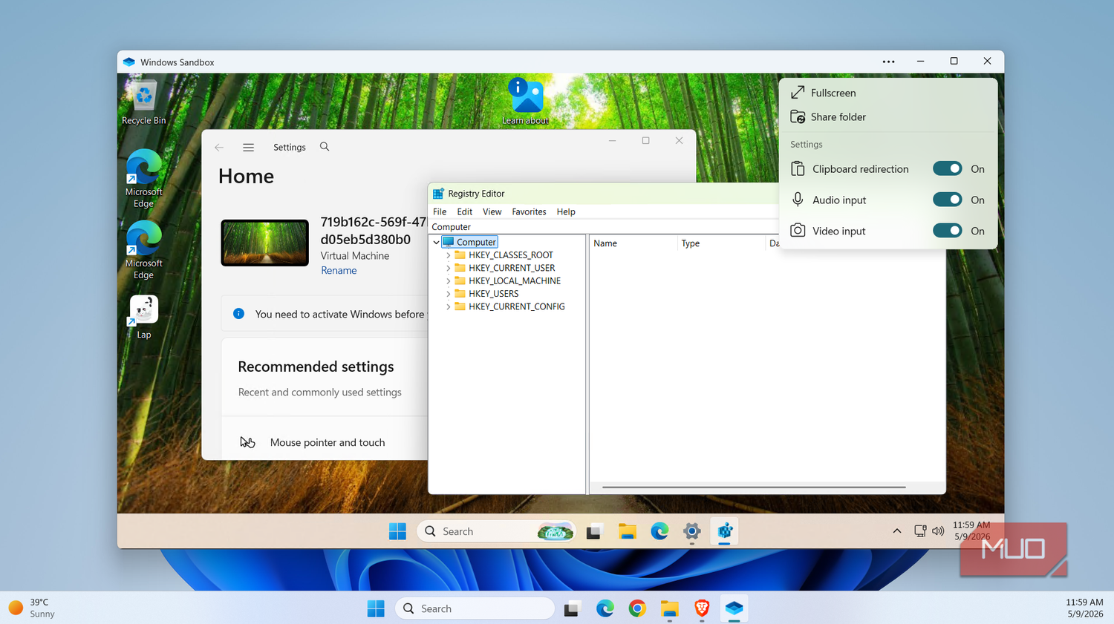Select the HKEY_LOCAL_MACHINE folder
The height and width of the screenshot is (624, 1114).
pyautogui.click(x=508, y=281)
